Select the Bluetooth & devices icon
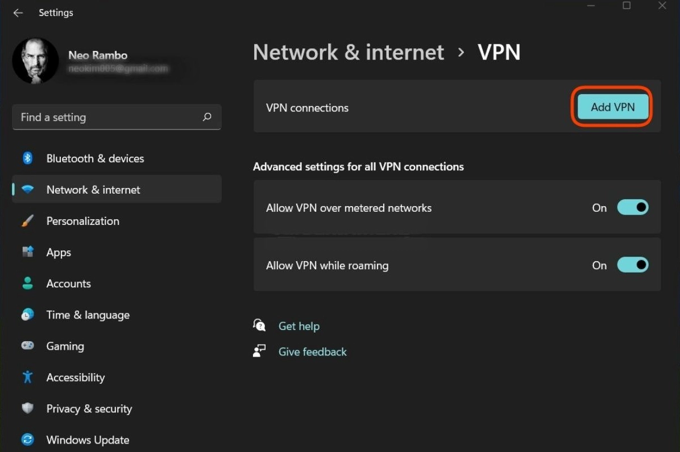Viewport: 680px width, 452px height. point(28,158)
